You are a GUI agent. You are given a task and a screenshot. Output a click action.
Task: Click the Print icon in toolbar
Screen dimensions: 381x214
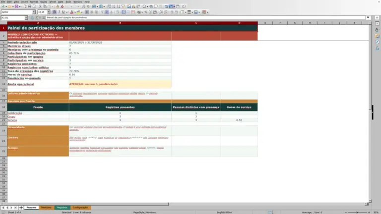[x=29, y=6]
